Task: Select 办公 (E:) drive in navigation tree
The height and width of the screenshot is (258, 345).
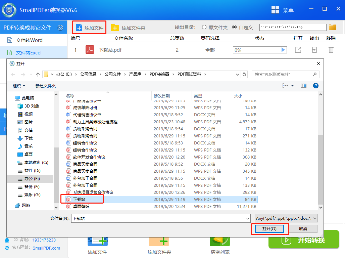Action: (30, 179)
